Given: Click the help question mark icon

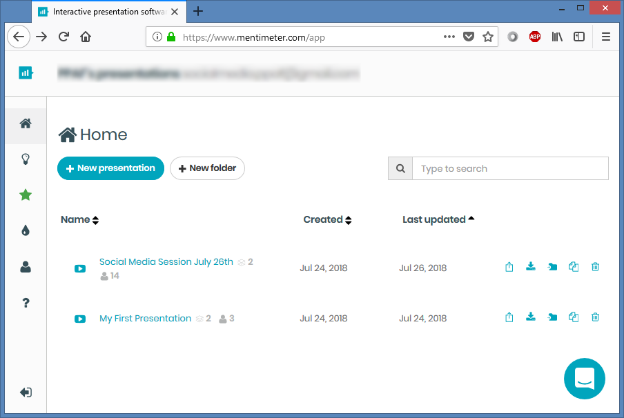Looking at the screenshot, I should point(26,302).
